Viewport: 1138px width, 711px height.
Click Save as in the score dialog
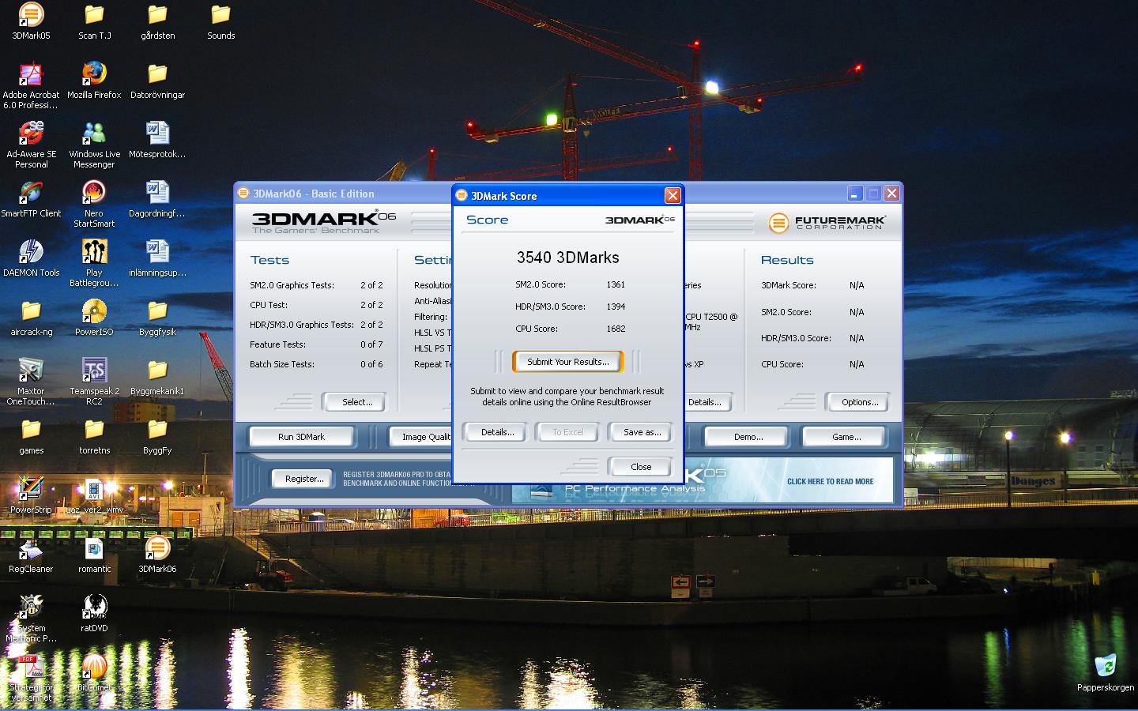pyautogui.click(x=641, y=432)
